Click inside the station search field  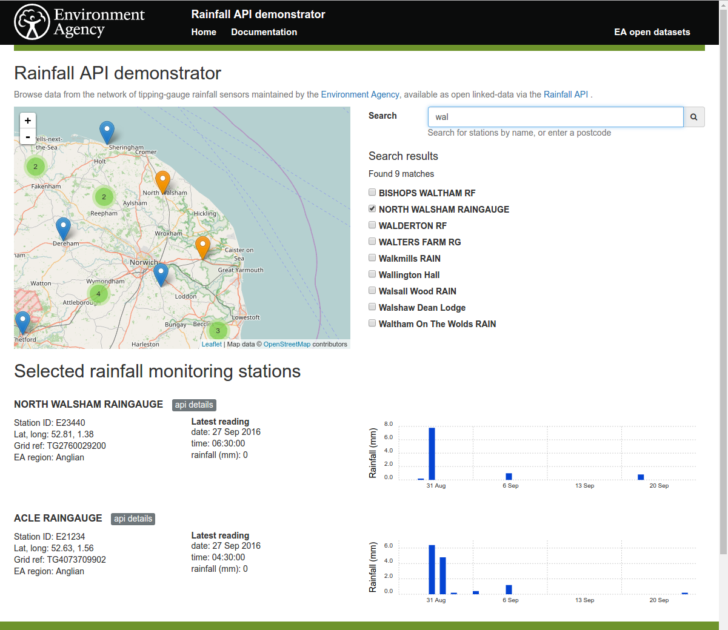point(555,116)
